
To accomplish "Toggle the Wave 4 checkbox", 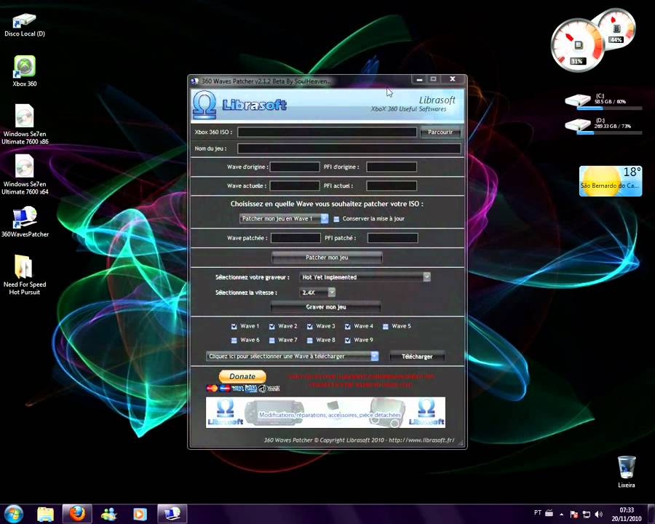I will click(348, 326).
